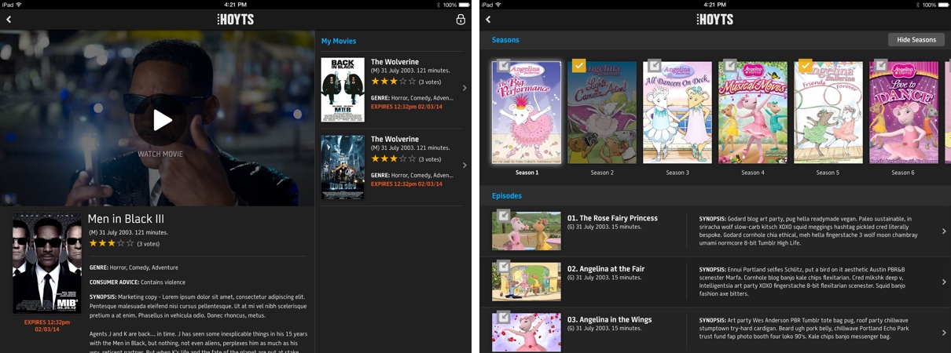Select the Season 4 label

(x=752, y=173)
